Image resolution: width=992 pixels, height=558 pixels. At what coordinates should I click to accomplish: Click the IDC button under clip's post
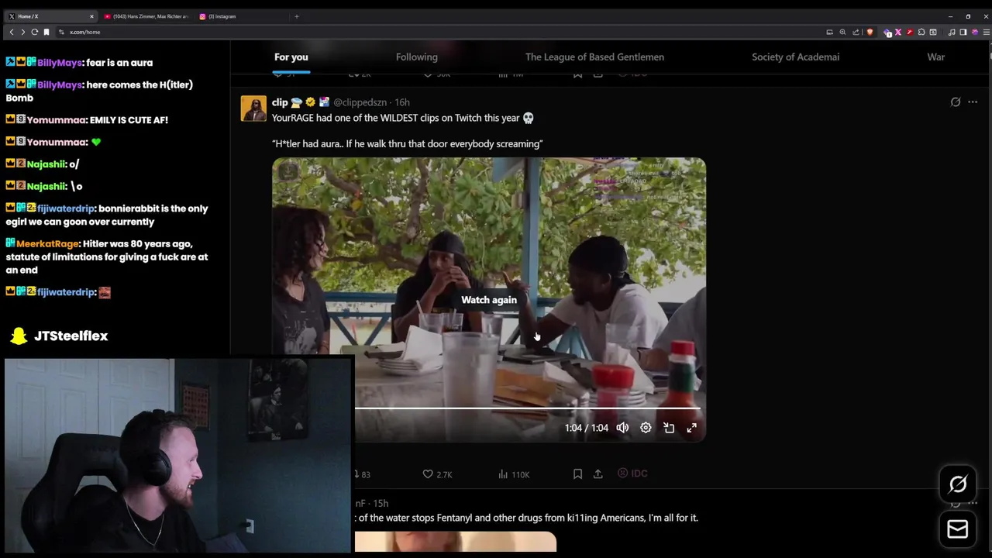(x=632, y=473)
